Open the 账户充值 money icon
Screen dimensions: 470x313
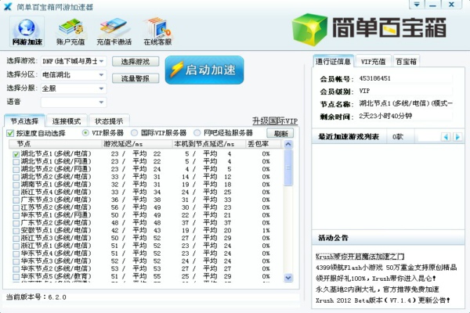click(x=70, y=31)
